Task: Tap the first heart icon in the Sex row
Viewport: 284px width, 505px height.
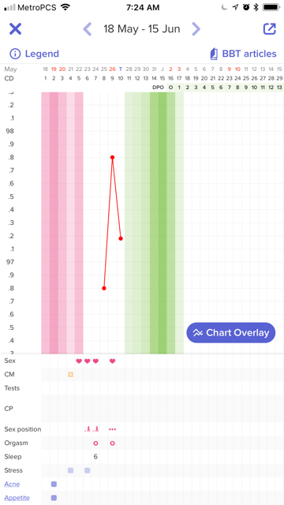Action: point(79,361)
